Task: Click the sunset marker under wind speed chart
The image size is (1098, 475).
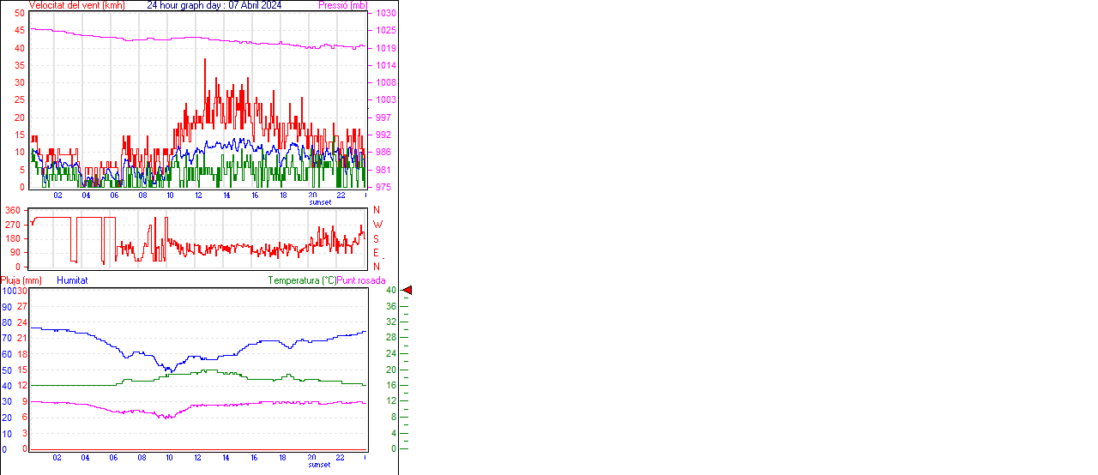Action: click(319, 202)
